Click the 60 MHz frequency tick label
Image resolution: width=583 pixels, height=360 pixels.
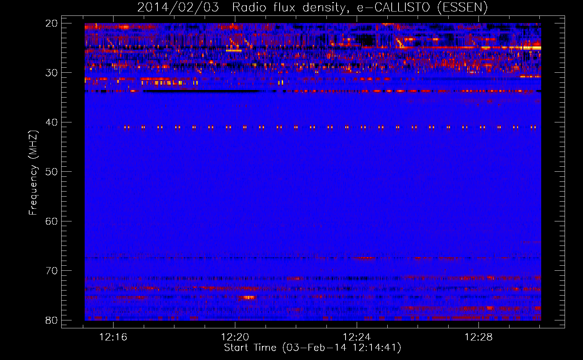point(52,221)
